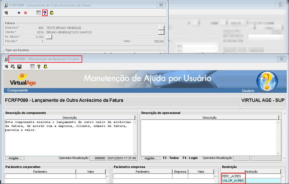
Task: Click the F4 - Login label
Action: pyautogui.click(x=190, y=158)
